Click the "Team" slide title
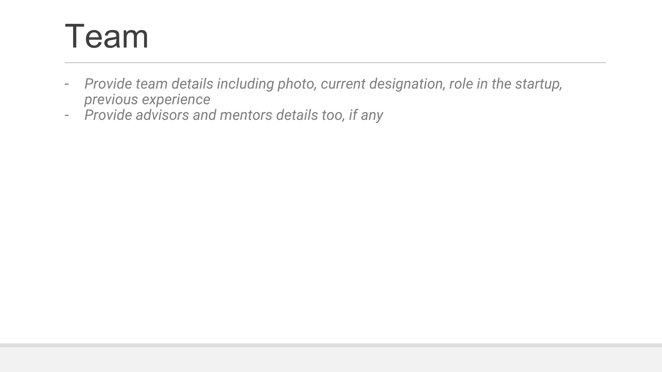This screenshot has width=662, height=372. tap(107, 36)
